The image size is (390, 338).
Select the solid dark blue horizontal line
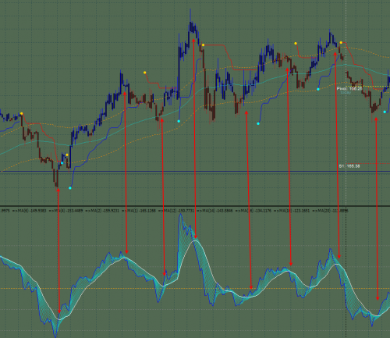click(195, 172)
